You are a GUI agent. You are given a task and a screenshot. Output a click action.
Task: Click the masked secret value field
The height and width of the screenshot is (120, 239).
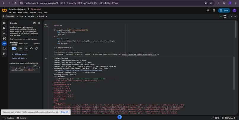[26, 48]
